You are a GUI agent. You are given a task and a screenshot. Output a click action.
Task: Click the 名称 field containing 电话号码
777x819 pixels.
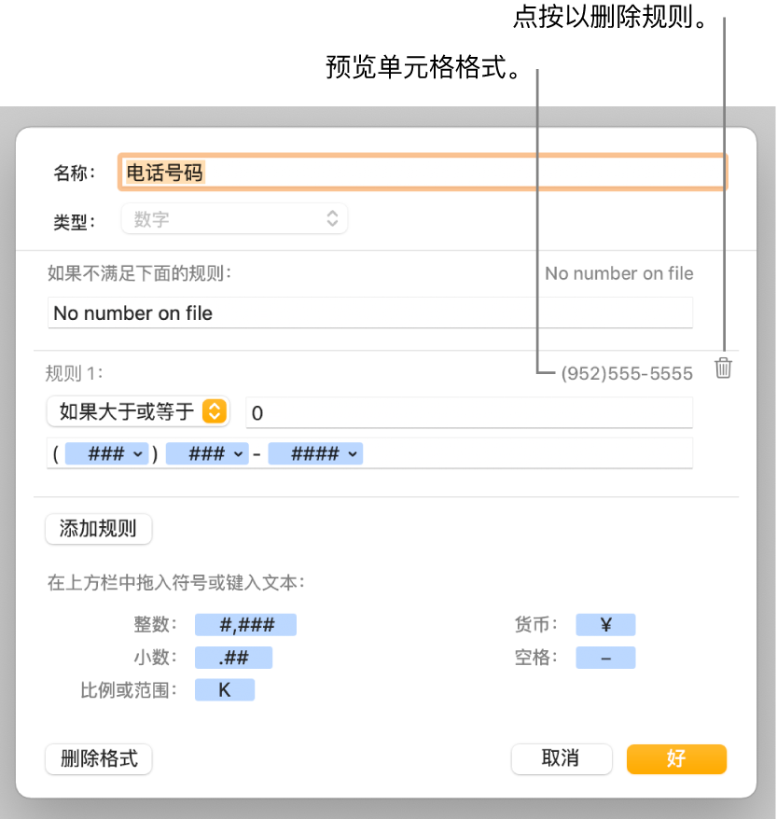[x=420, y=172]
